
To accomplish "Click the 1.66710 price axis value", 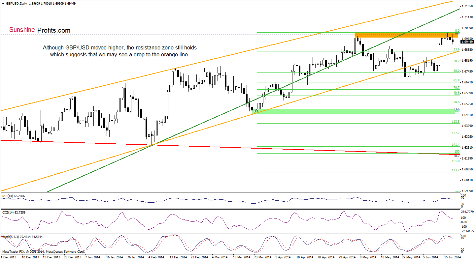I will [468, 82].
